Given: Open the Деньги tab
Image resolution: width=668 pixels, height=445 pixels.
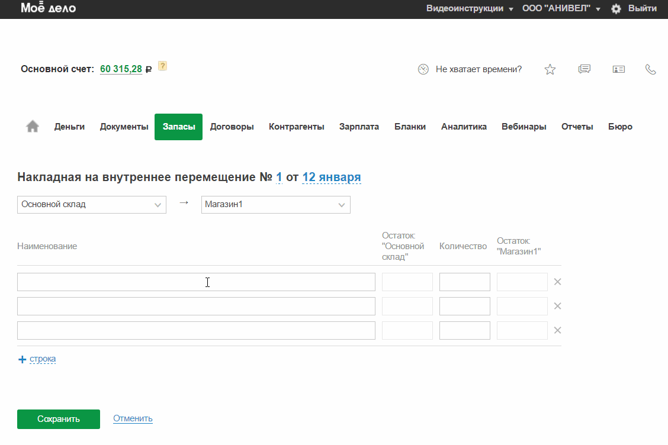Looking at the screenshot, I should pyautogui.click(x=69, y=127).
